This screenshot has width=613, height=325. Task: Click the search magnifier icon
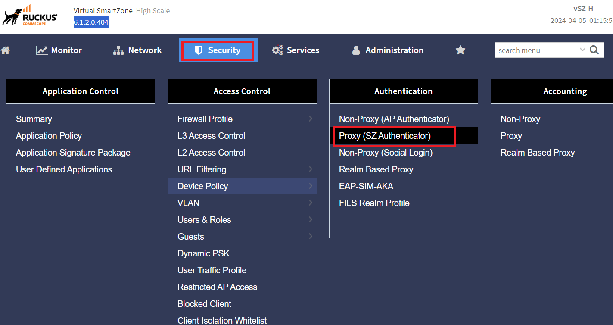pos(594,50)
